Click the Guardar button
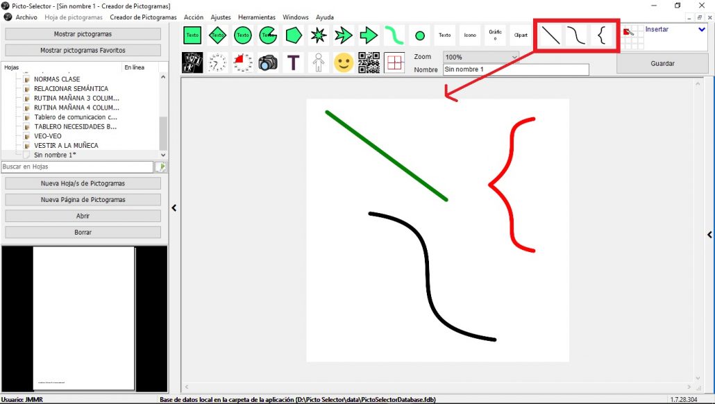 (x=662, y=63)
